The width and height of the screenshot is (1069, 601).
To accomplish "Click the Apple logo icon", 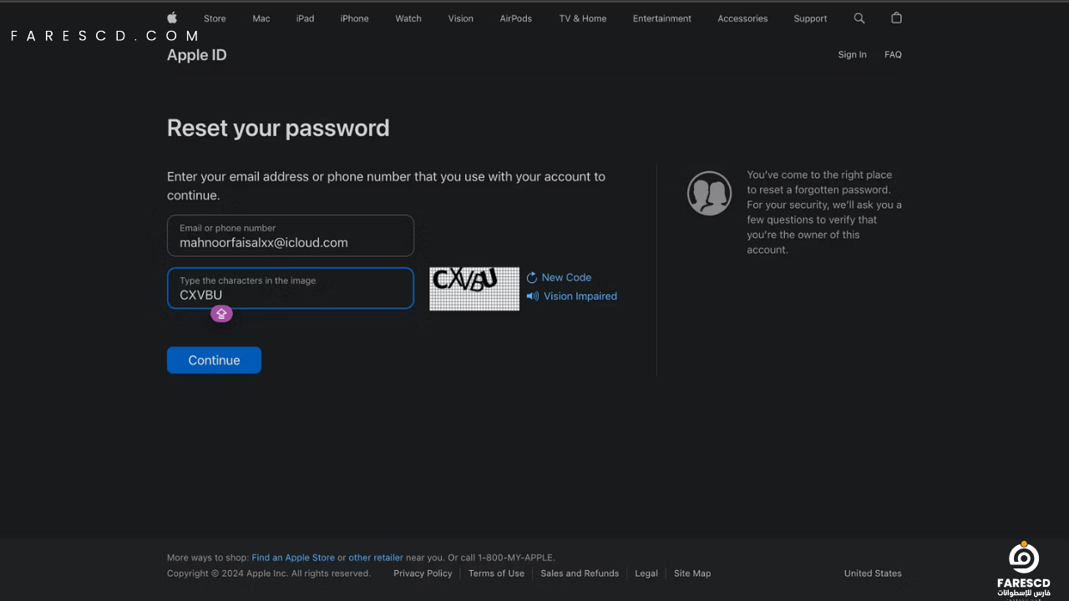I will click(172, 18).
